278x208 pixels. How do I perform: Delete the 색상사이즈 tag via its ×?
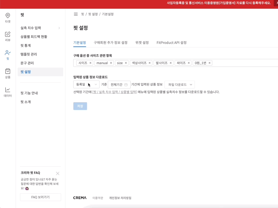tap(149, 63)
